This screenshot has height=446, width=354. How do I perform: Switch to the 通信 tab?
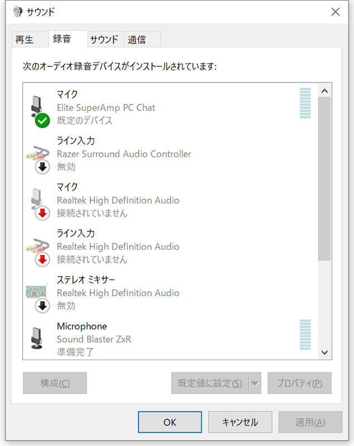point(137,40)
